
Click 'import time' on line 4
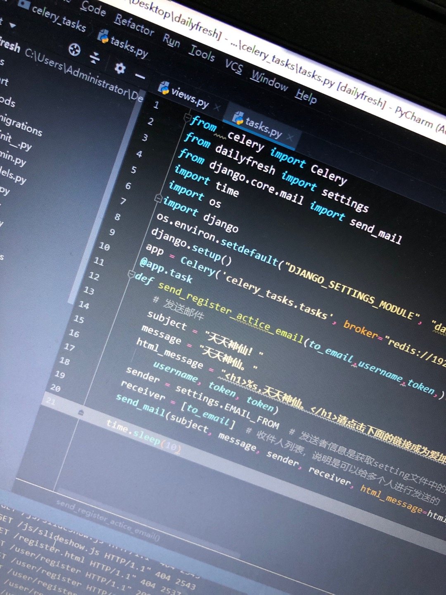[x=206, y=181]
